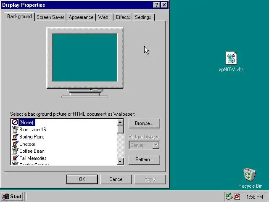
Task: Open the Settings tab
Action: pos(143,17)
